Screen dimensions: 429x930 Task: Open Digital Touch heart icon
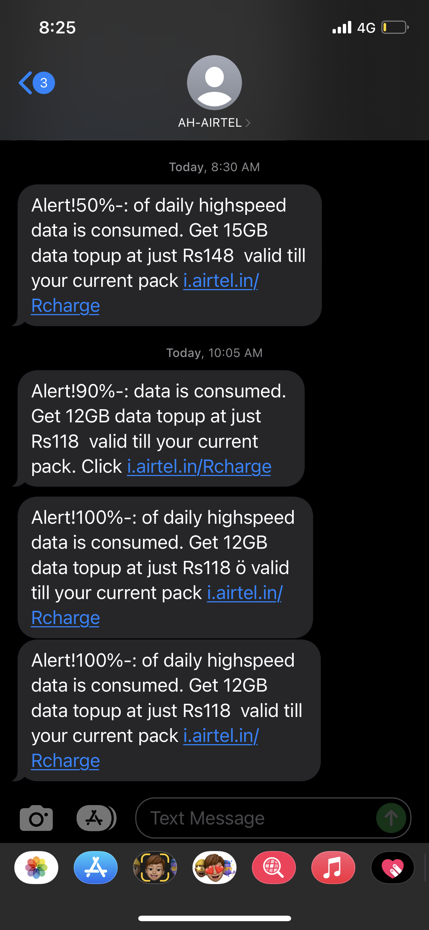(x=392, y=868)
